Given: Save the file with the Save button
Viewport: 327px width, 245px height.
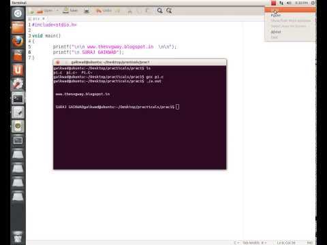Looking at the screenshot, I should tap(70, 10).
